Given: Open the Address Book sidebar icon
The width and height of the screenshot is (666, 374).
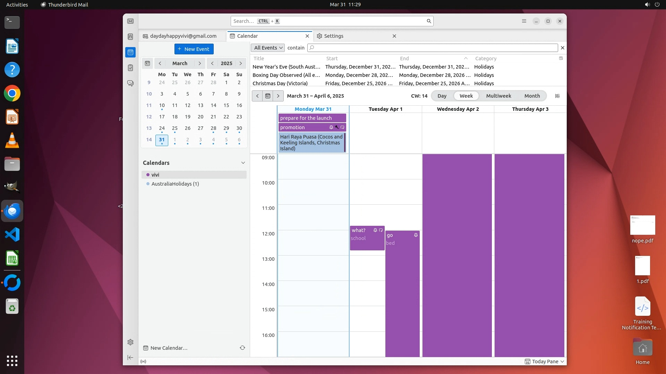Looking at the screenshot, I should (x=130, y=37).
